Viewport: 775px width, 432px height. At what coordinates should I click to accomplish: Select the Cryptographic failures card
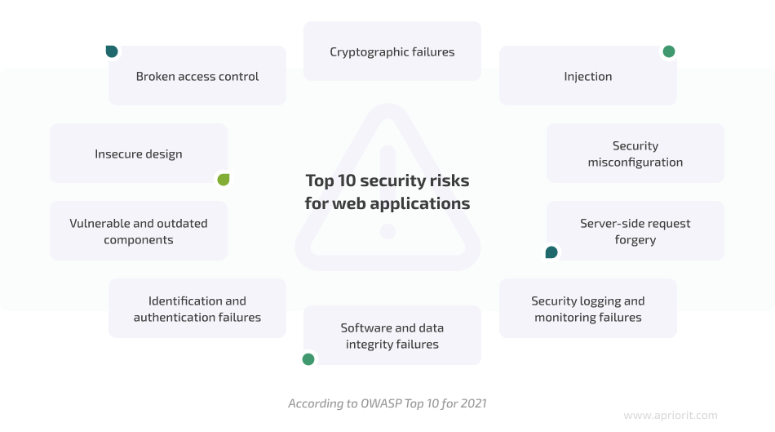coord(392,51)
